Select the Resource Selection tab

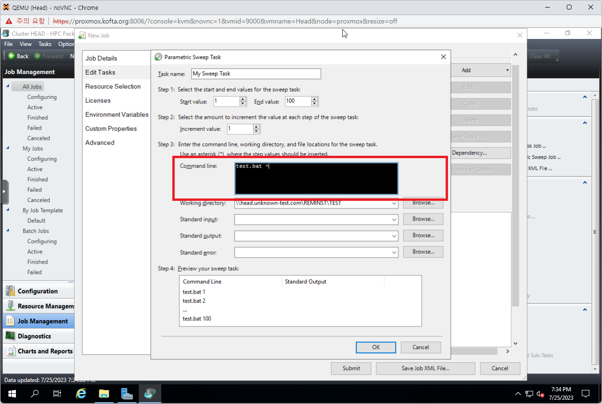(113, 86)
